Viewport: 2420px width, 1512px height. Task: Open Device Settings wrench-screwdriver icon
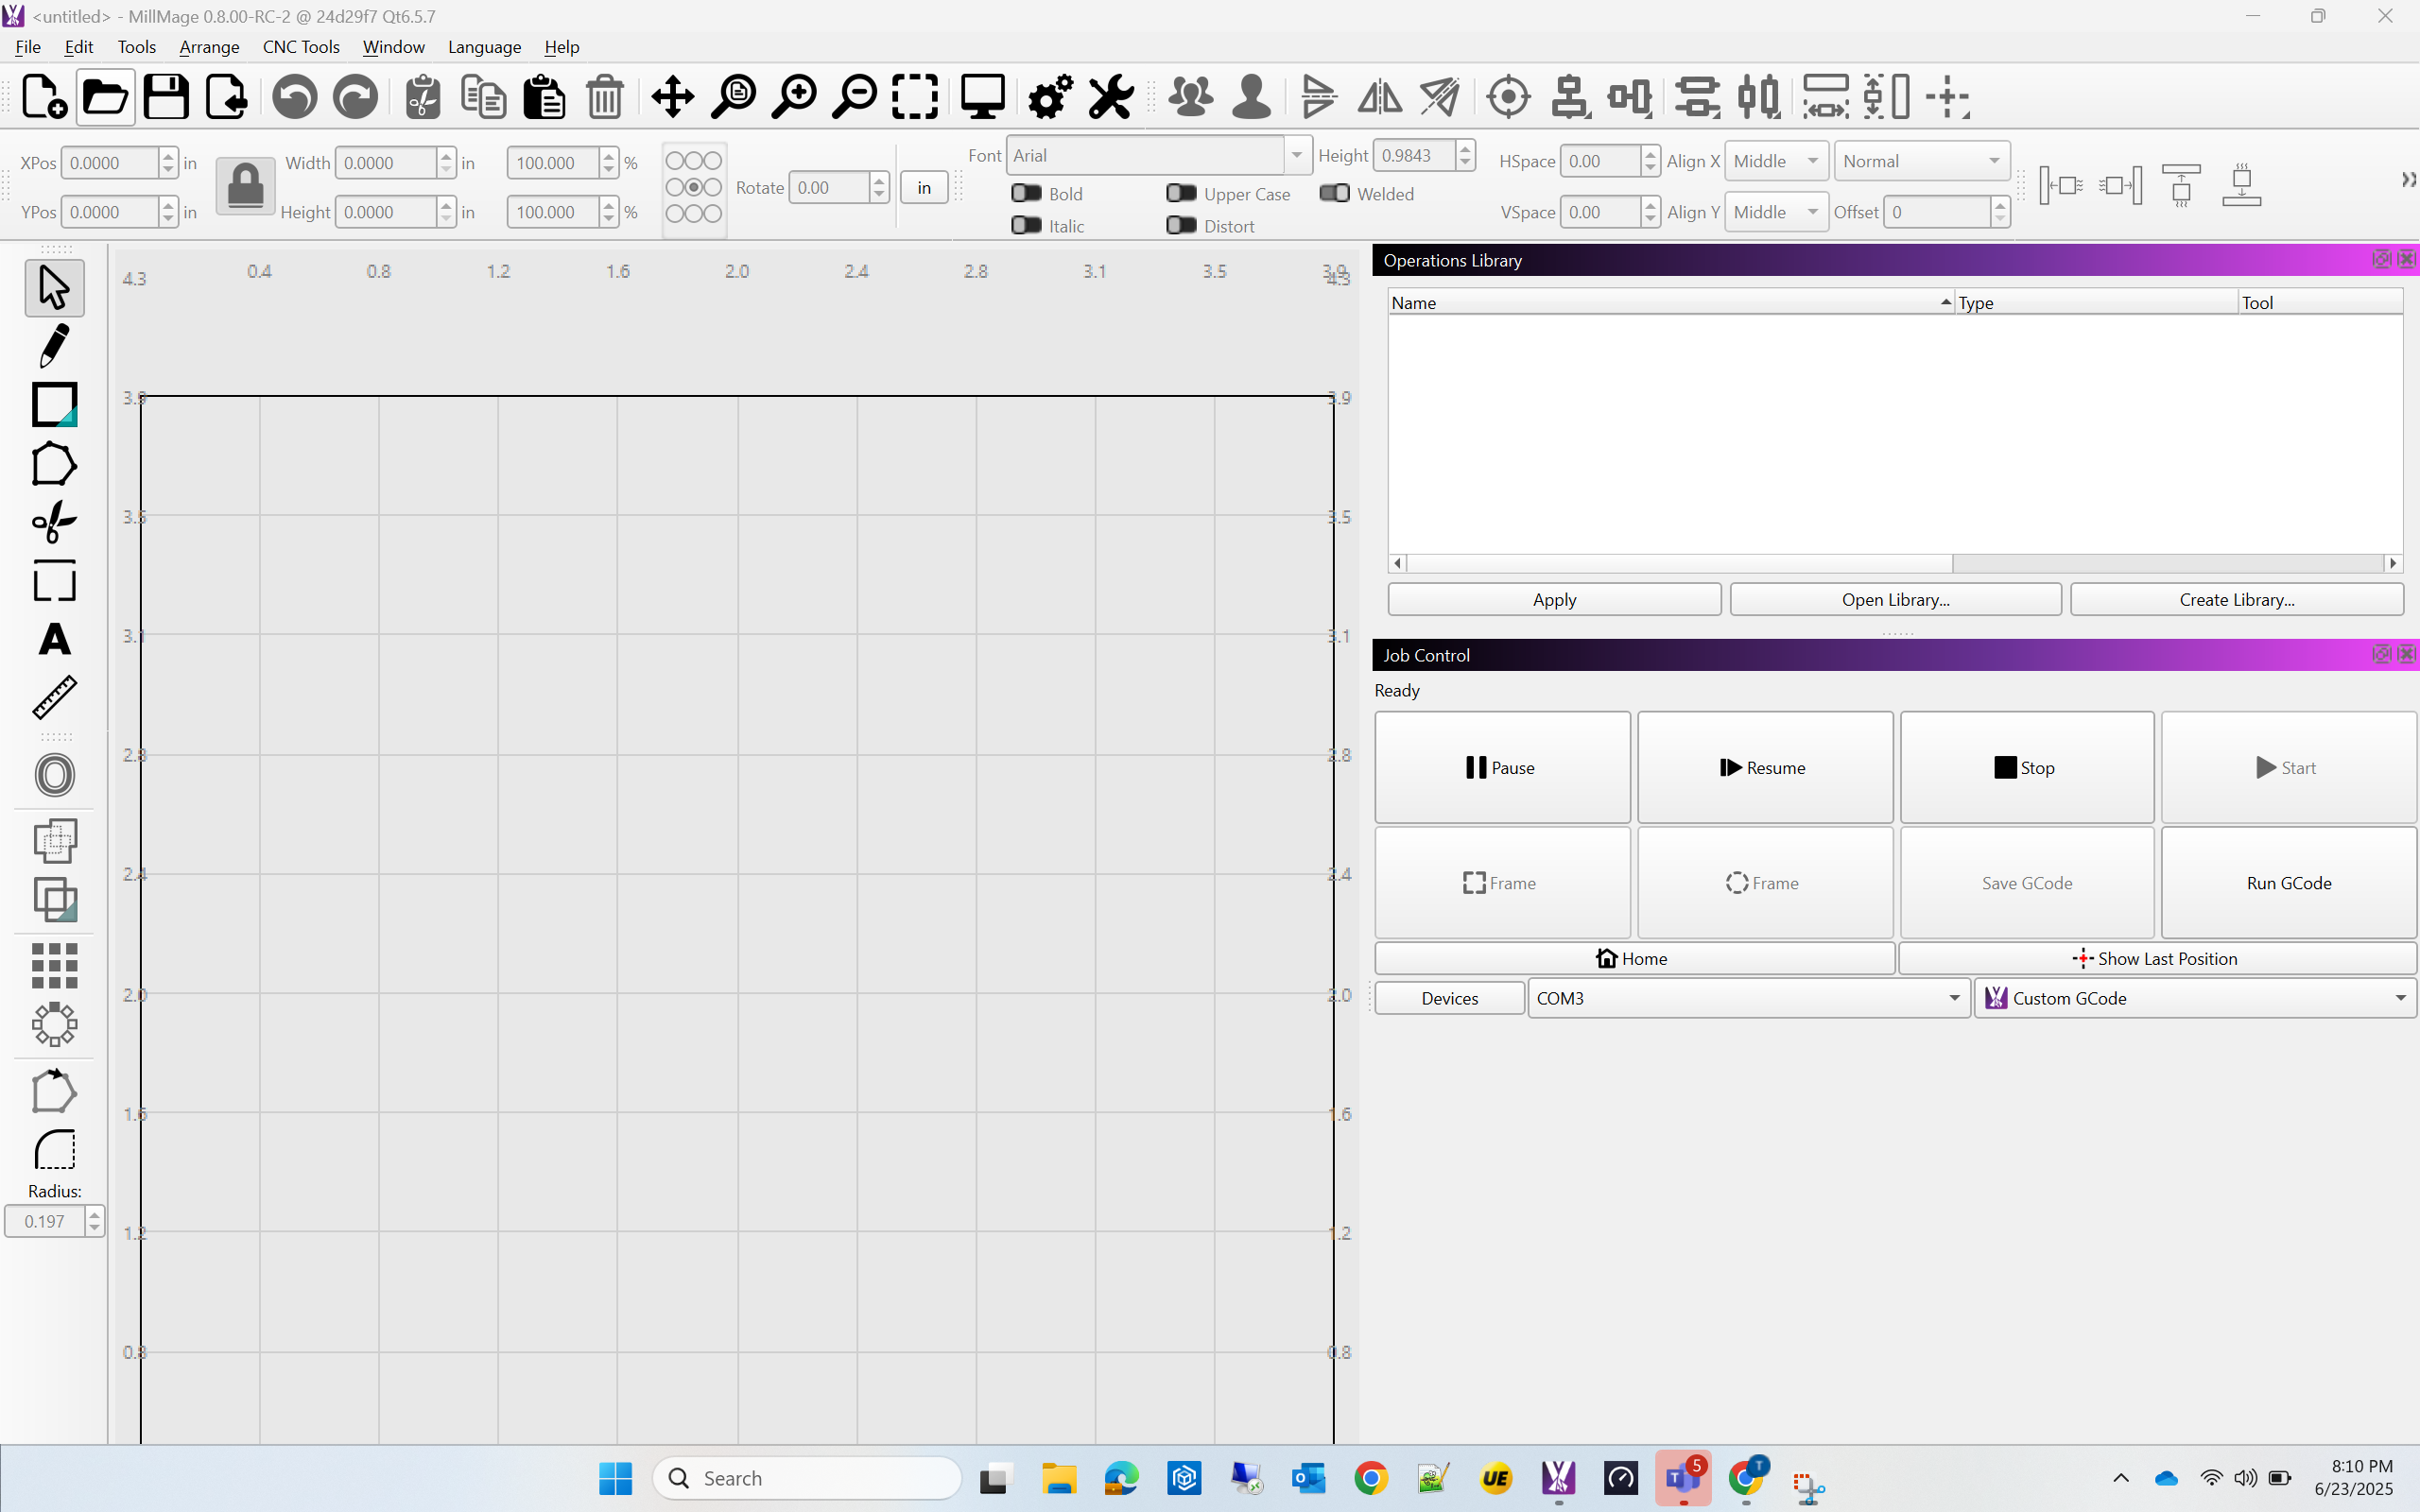pos(1111,97)
